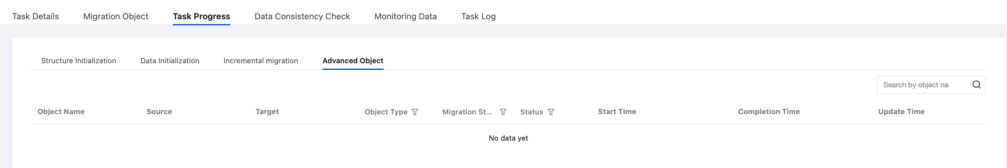Open the Migration Object tab
Screen dimensions: 1007x168
pos(116,16)
